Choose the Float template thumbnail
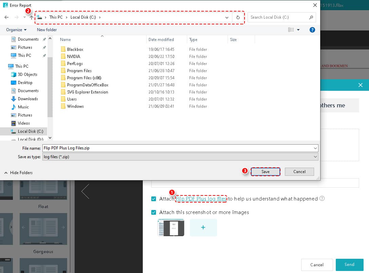 (43, 190)
